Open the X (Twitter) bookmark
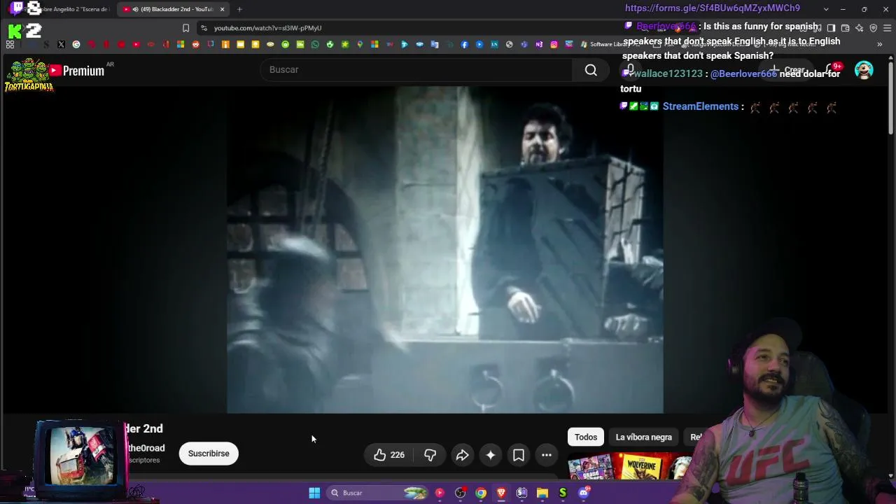Viewport: 896px width, 504px height. pyautogui.click(x=61, y=45)
